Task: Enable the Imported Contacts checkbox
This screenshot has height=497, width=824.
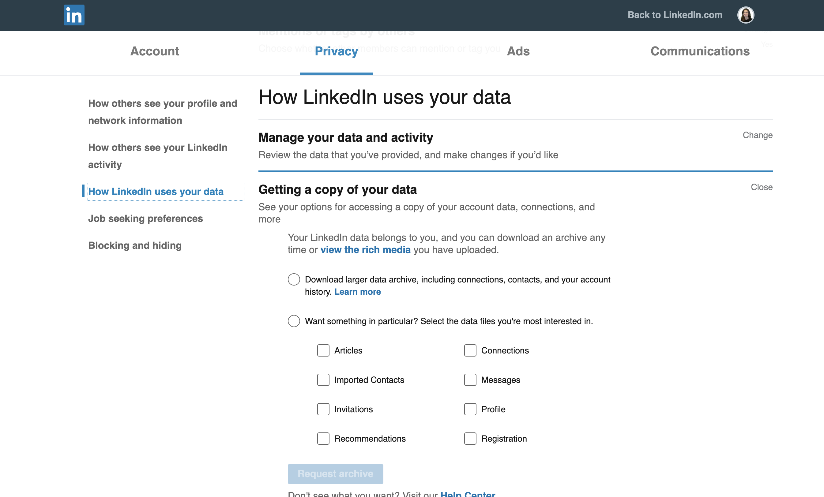Action: tap(323, 380)
